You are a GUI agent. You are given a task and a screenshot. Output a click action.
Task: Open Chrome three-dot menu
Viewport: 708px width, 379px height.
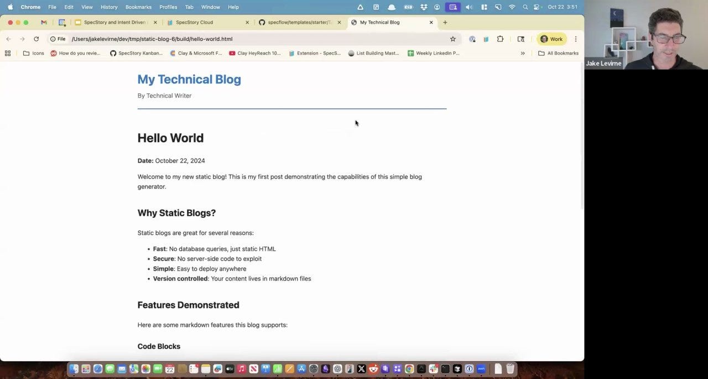pos(575,39)
